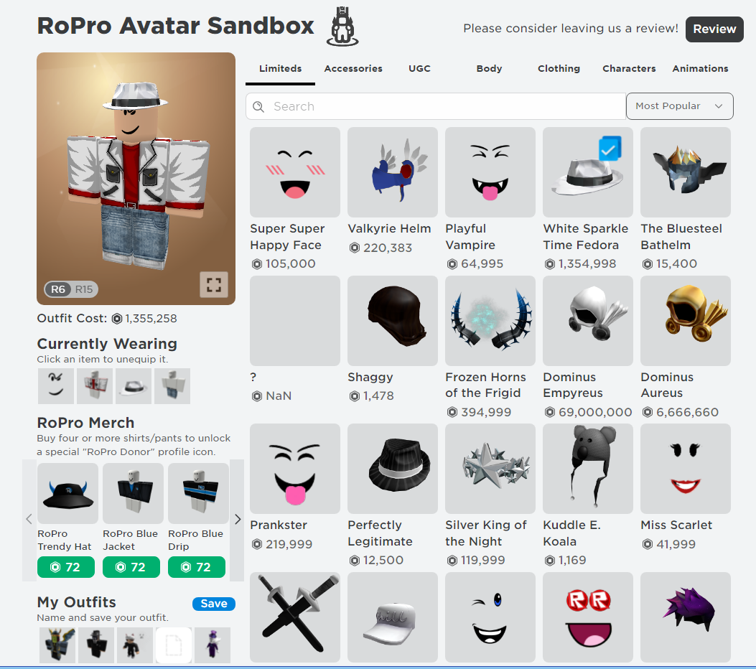Click the search magnifier icon
756x669 pixels.
click(258, 106)
